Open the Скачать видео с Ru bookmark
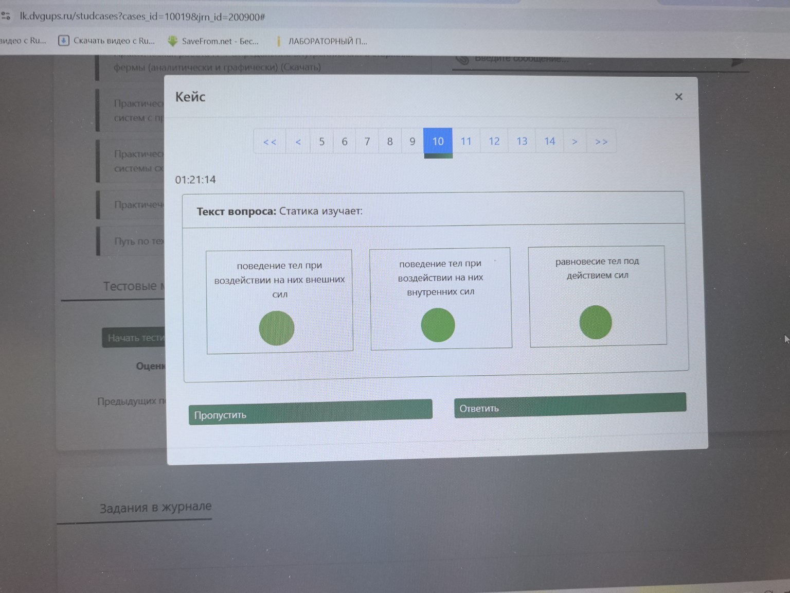The image size is (790, 593). tap(107, 41)
